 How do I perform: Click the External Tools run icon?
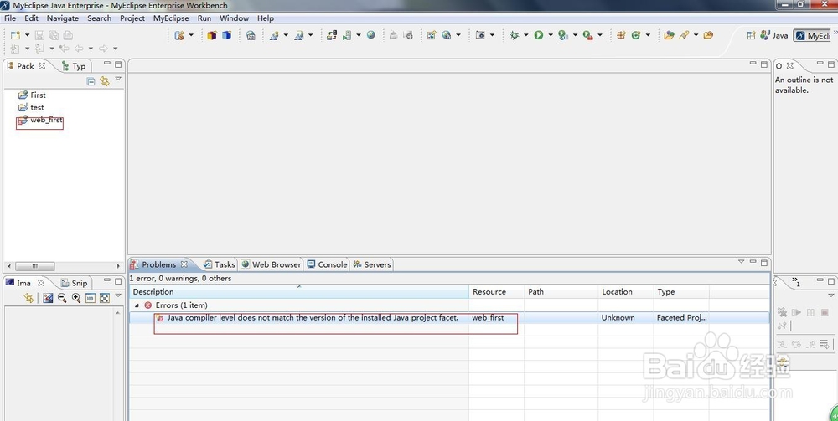click(x=588, y=35)
